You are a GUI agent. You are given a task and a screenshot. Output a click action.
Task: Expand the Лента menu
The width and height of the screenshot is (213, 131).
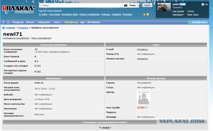pos(31,22)
